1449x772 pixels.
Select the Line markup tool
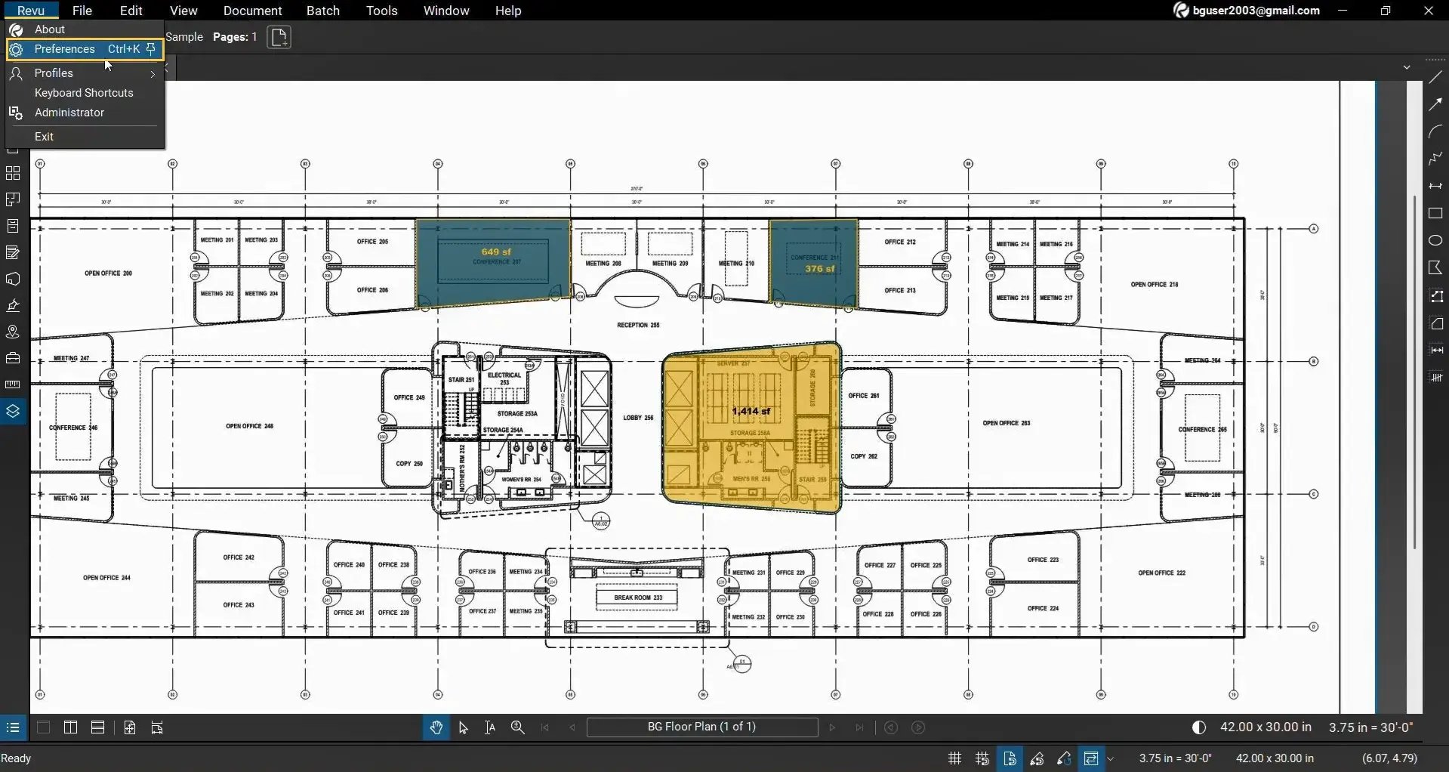tap(1435, 77)
